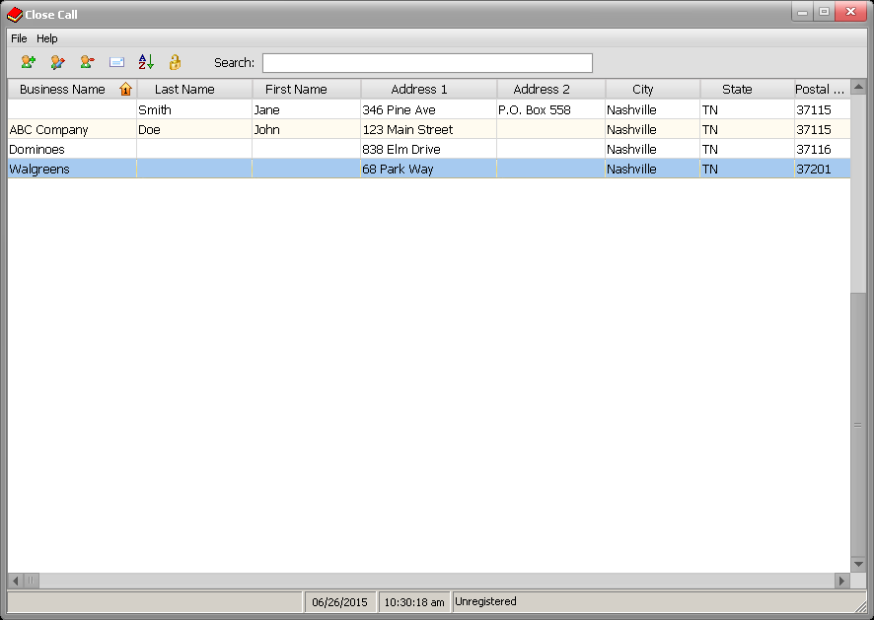Click the vertical scrollbar down arrow
This screenshot has height=620, width=874.
click(857, 563)
